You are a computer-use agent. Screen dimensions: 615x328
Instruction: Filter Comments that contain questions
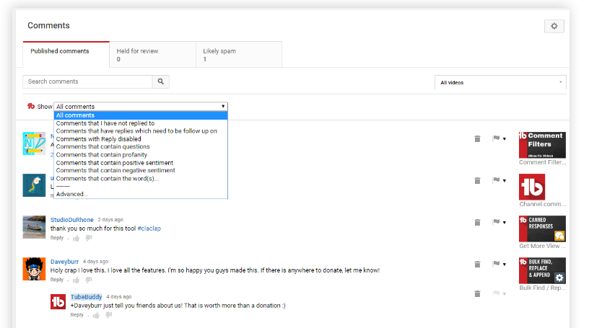point(141,146)
